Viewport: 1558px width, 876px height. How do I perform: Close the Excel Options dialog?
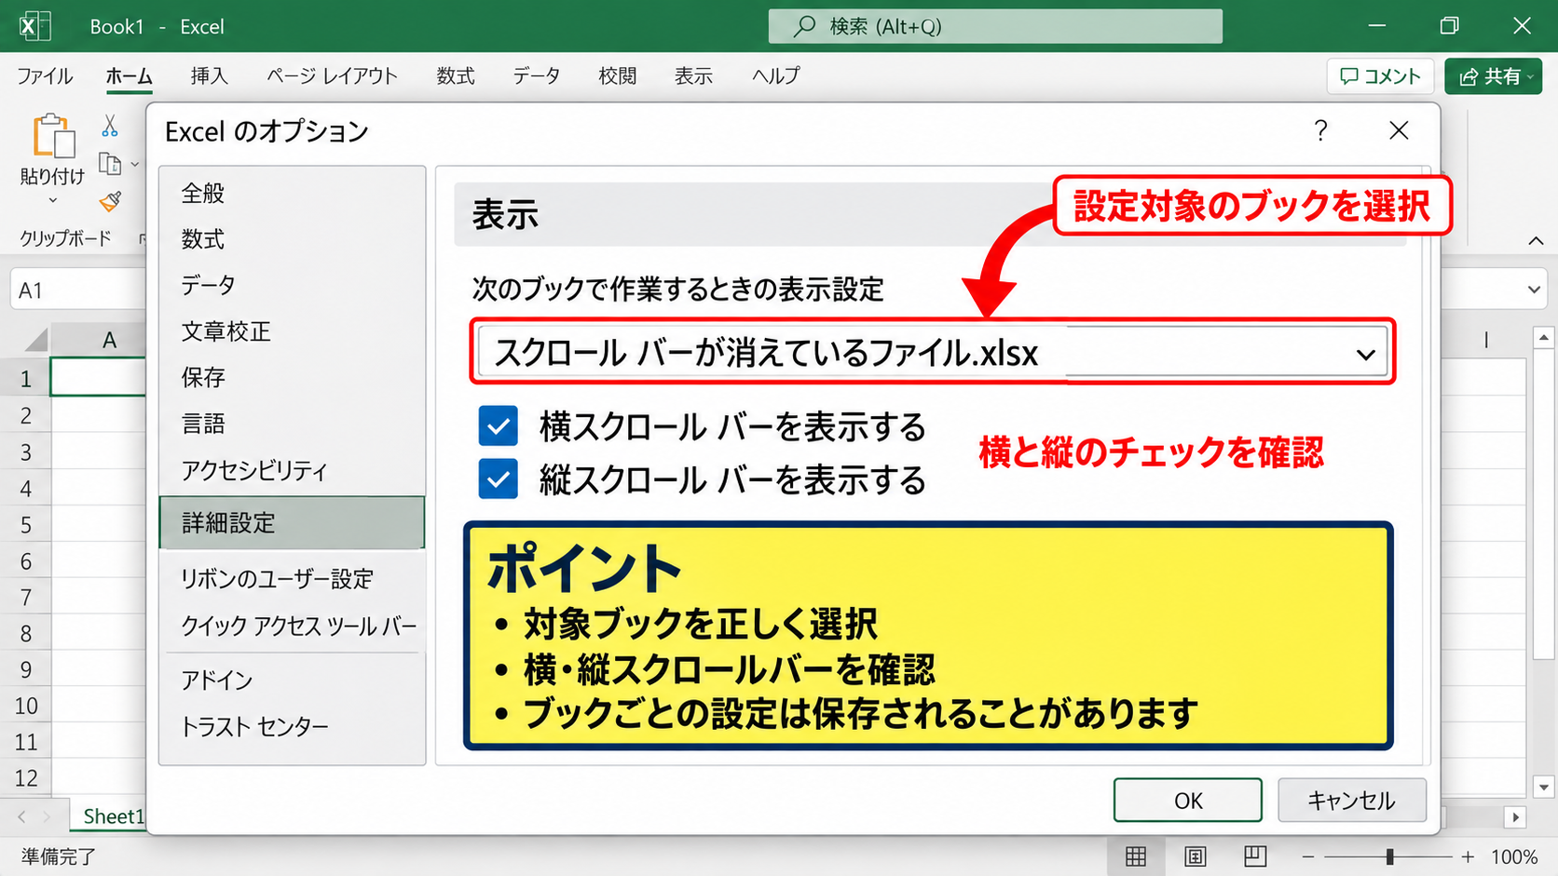point(1399,130)
